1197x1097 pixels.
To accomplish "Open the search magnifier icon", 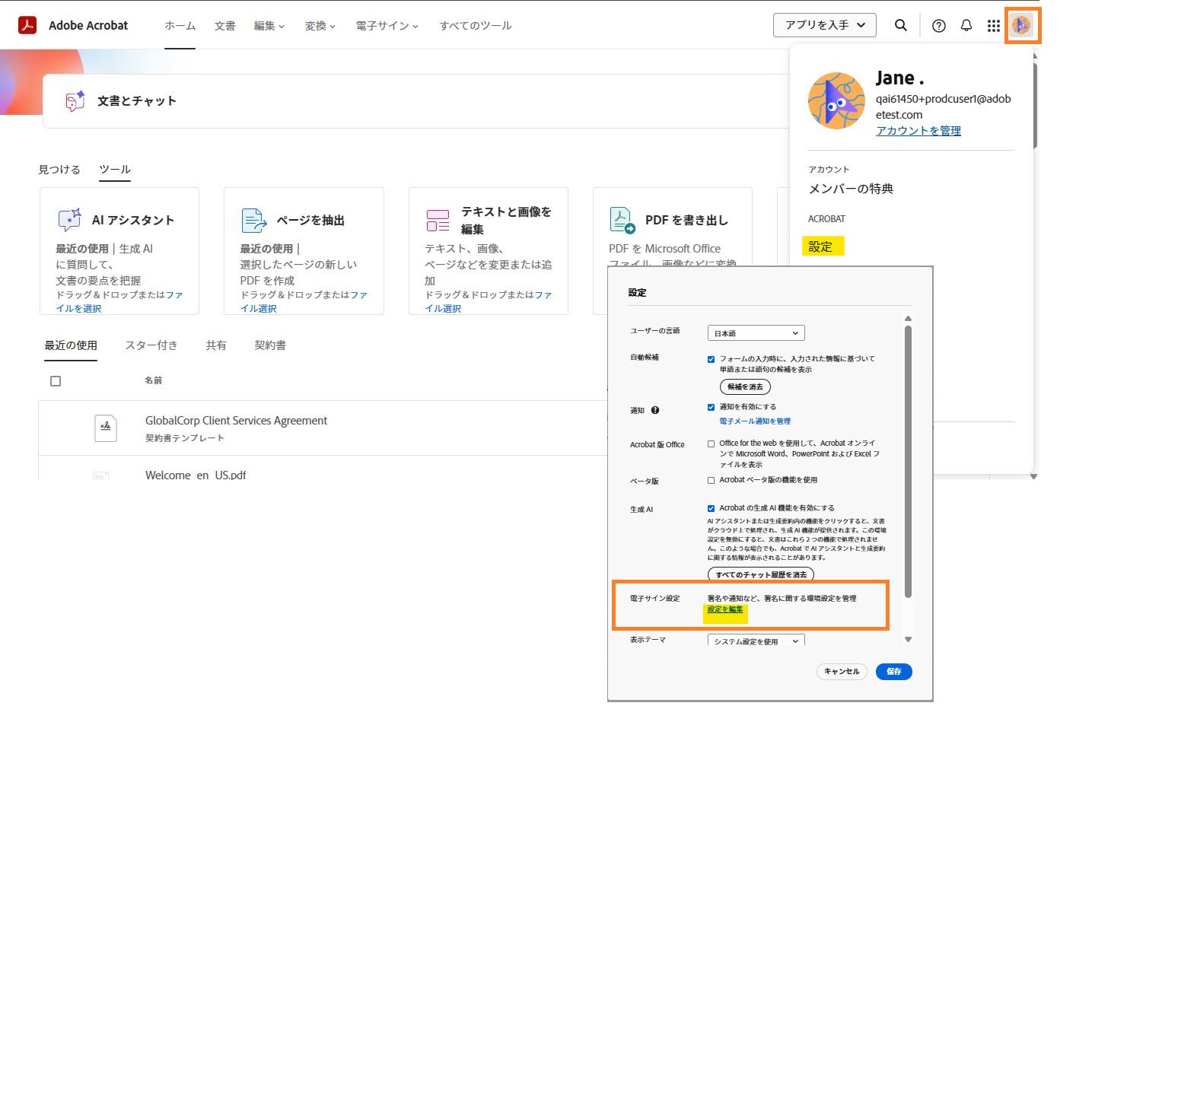I will coord(900,25).
